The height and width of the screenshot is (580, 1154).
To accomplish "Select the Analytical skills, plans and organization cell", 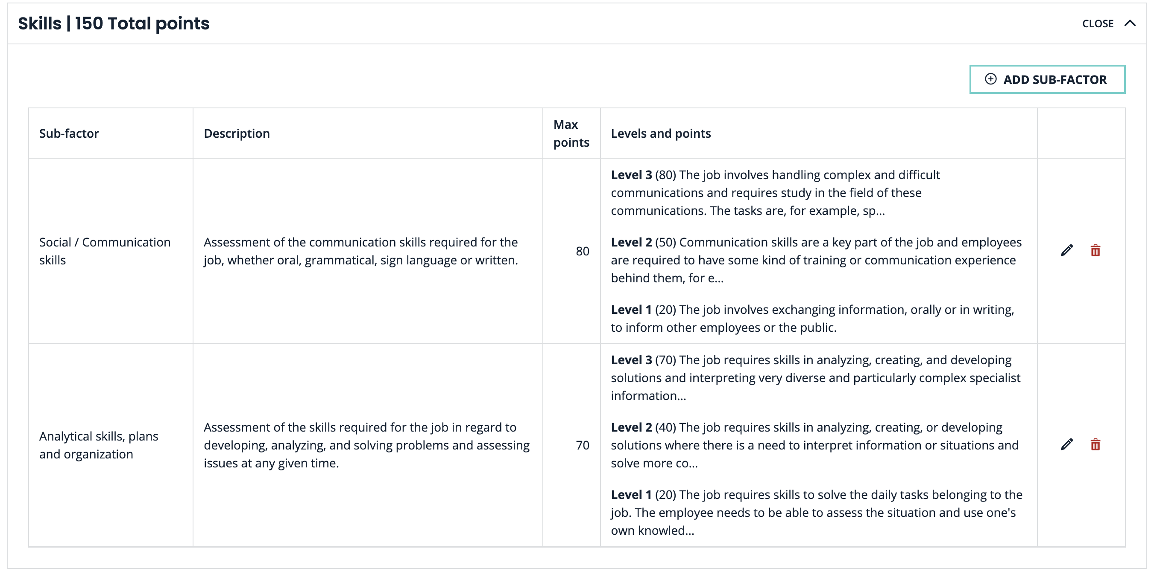I will 99,445.
